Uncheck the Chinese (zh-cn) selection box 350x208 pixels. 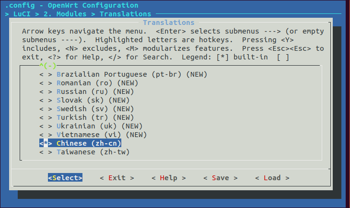tap(46, 143)
